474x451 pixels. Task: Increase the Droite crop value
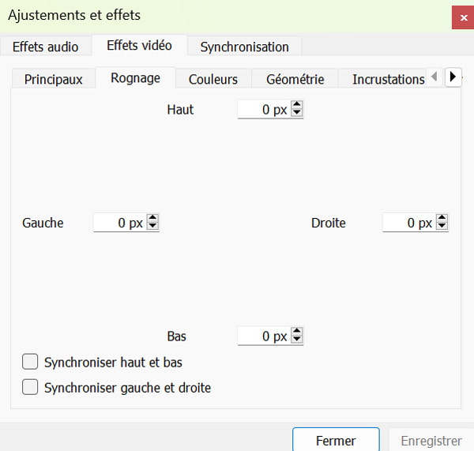click(x=442, y=220)
